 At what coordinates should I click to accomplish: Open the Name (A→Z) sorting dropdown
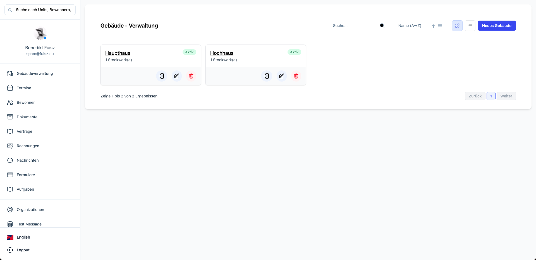point(410,26)
